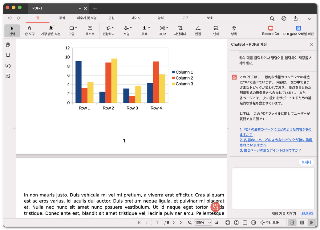Click the page number input field
The height and width of the screenshot is (230, 320).
point(157,222)
